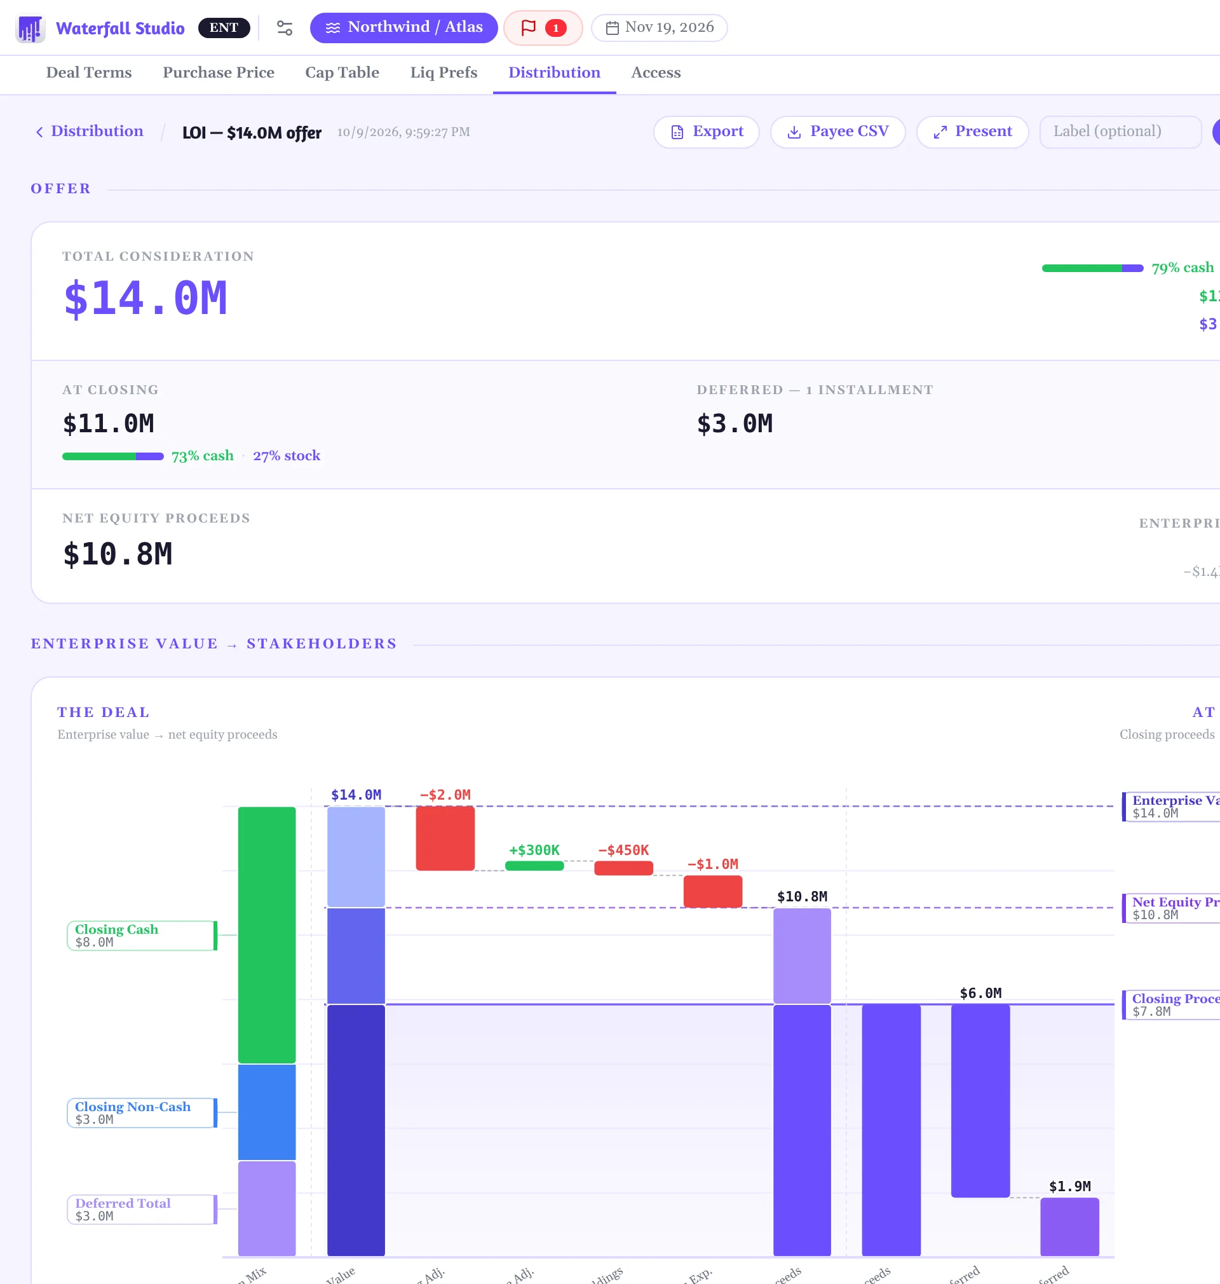1220x1284 pixels.
Task: Click the 27% stock label
Action: point(287,456)
